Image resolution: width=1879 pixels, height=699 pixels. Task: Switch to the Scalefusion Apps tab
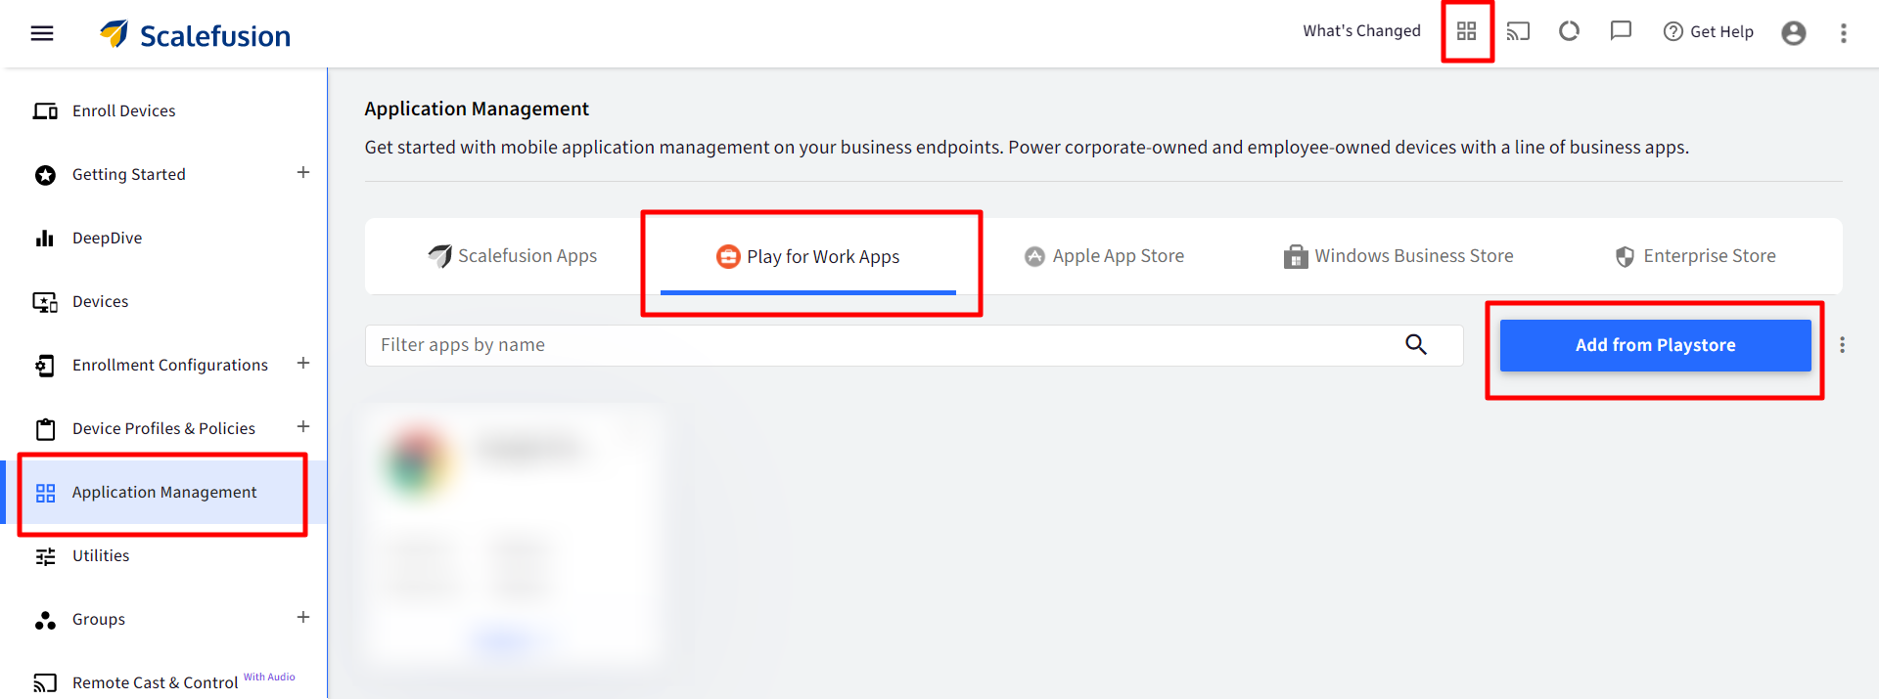pos(513,256)
